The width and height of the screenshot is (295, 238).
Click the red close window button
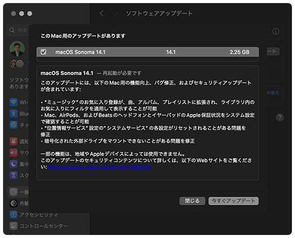point(13,14)
